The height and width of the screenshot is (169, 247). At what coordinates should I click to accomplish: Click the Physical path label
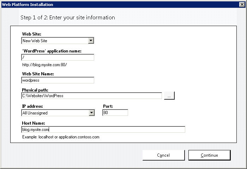coord(35,90)
